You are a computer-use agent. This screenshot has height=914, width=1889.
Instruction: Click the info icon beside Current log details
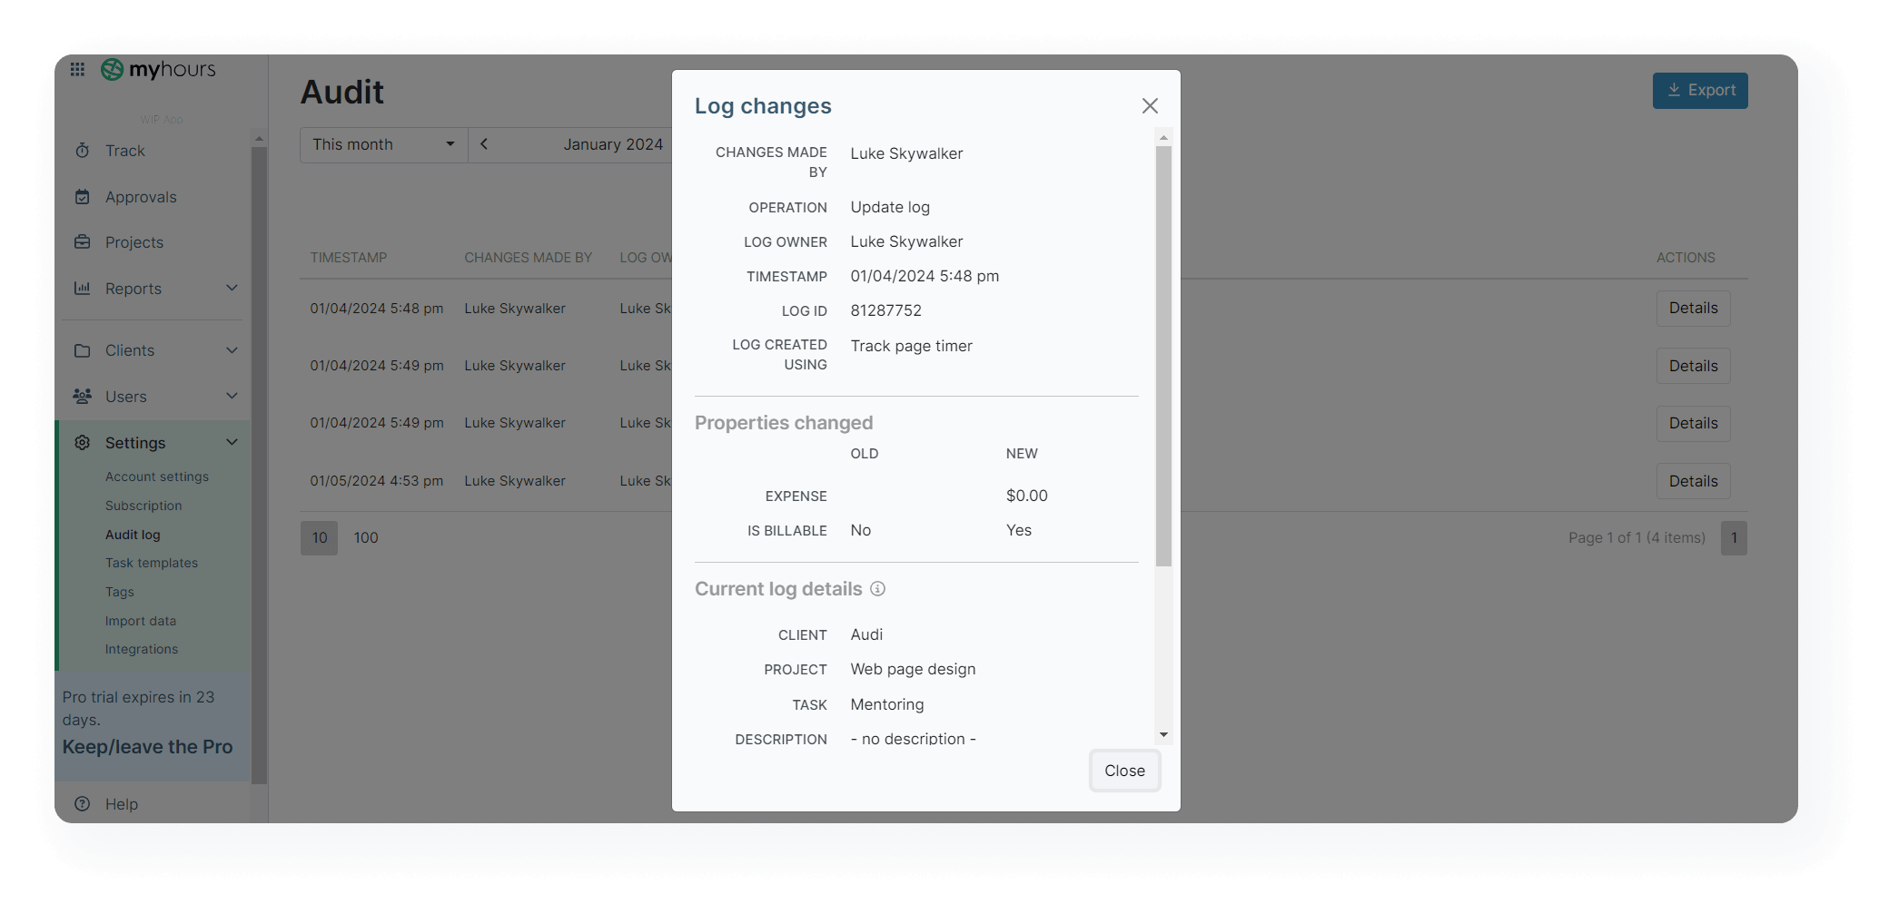click(877, 589)
